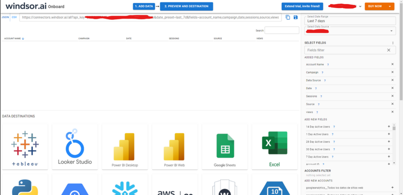Choose Looker Studio destination
The height and width of the screenshot is (195, 403).
[75, 147]
